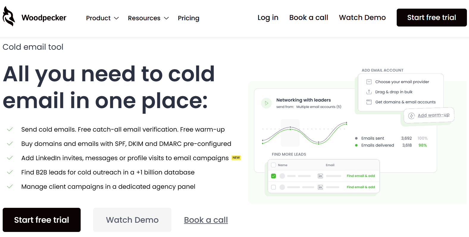This screenshot has width=469, height=237.
Task: Click the Networking with leaders campaign title
Action: [304, 100]
